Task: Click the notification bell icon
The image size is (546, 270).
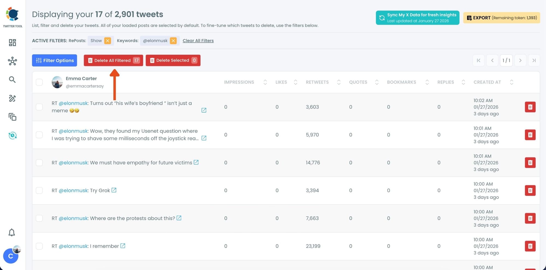Action: point(12,232)
